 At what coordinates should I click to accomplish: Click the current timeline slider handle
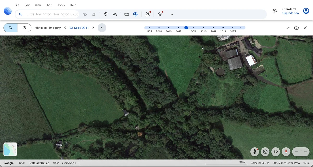[x=186, y=28]
